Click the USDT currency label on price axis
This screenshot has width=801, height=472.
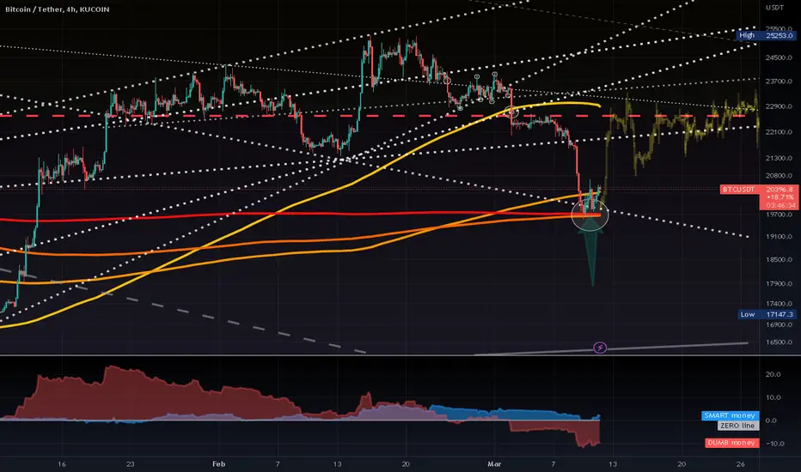(774, 8)
